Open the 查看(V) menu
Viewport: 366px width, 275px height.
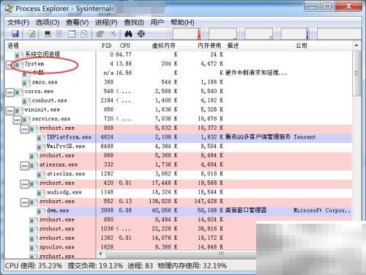tap(77, 23)
